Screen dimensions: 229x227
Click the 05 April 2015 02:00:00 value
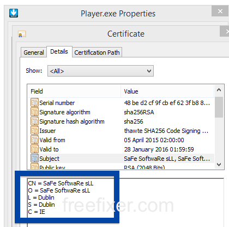point(154,140)
